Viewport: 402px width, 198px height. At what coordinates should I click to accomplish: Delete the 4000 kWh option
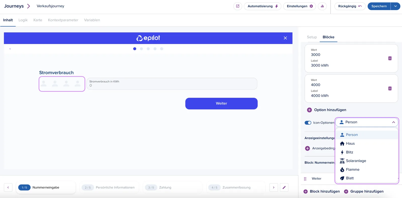tap(390, 88)
